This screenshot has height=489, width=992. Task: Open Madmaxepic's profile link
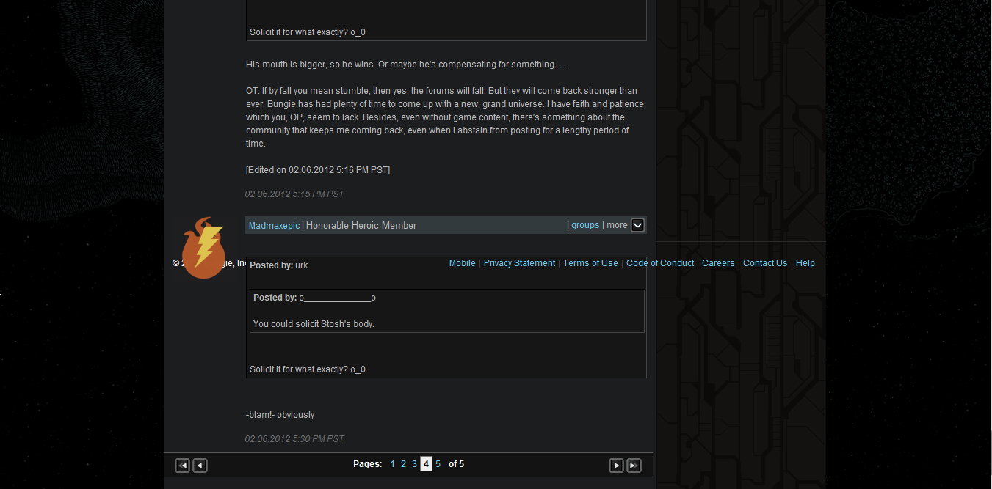274,226
